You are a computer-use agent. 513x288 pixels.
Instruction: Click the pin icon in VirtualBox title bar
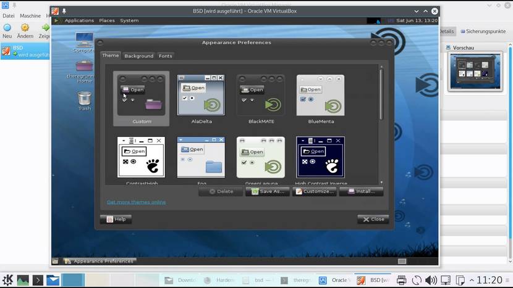coord(64,11)
